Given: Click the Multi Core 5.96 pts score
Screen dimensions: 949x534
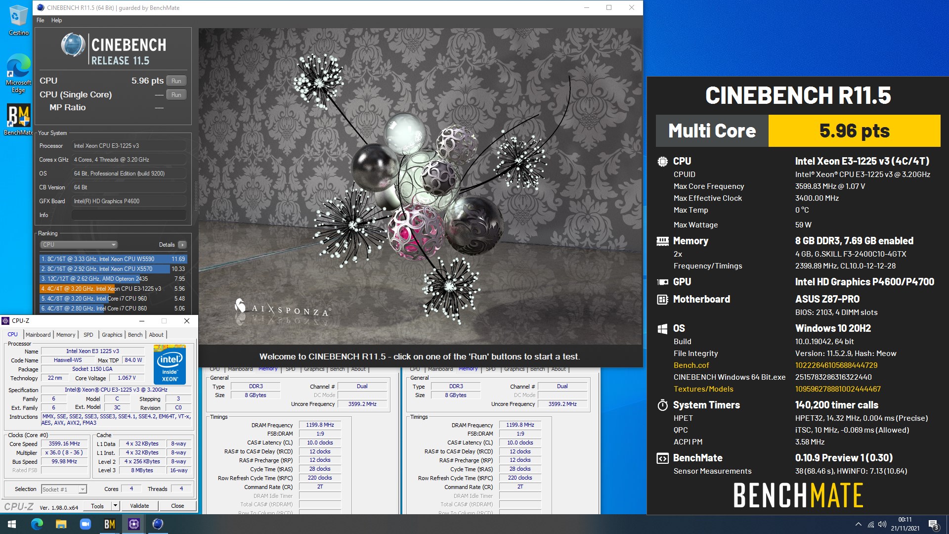Looking at the screenshot, I should (854, 131).
